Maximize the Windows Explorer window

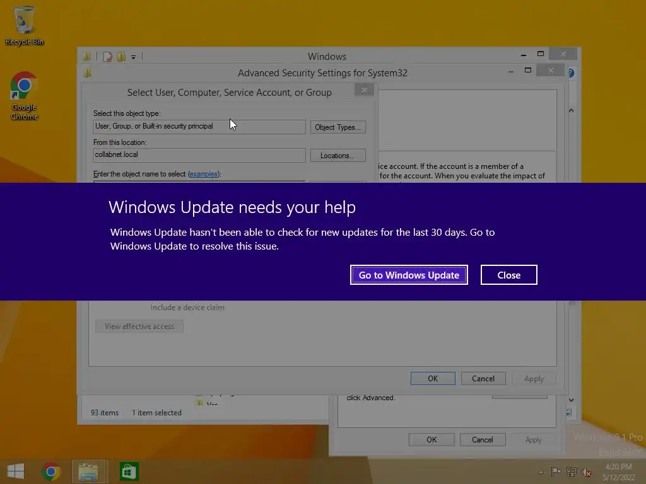[x=541, y=54]
